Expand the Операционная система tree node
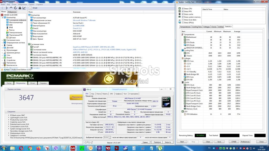Viewport: 269px width, 151px height. 2,43
